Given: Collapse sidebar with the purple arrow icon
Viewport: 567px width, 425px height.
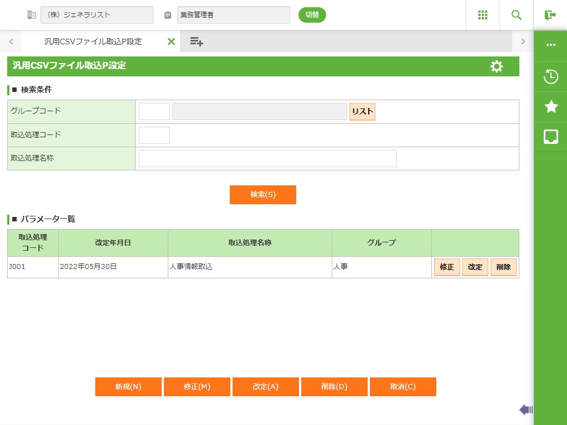Looking at the screenshot, I should tap(525, 410).
